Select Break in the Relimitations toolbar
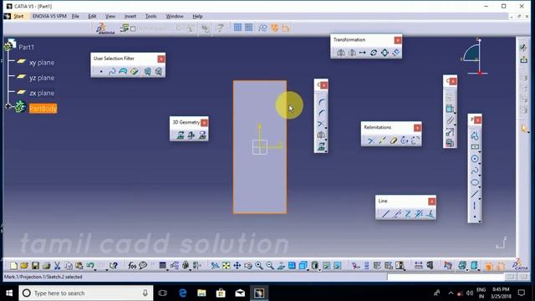 (382, 140)
